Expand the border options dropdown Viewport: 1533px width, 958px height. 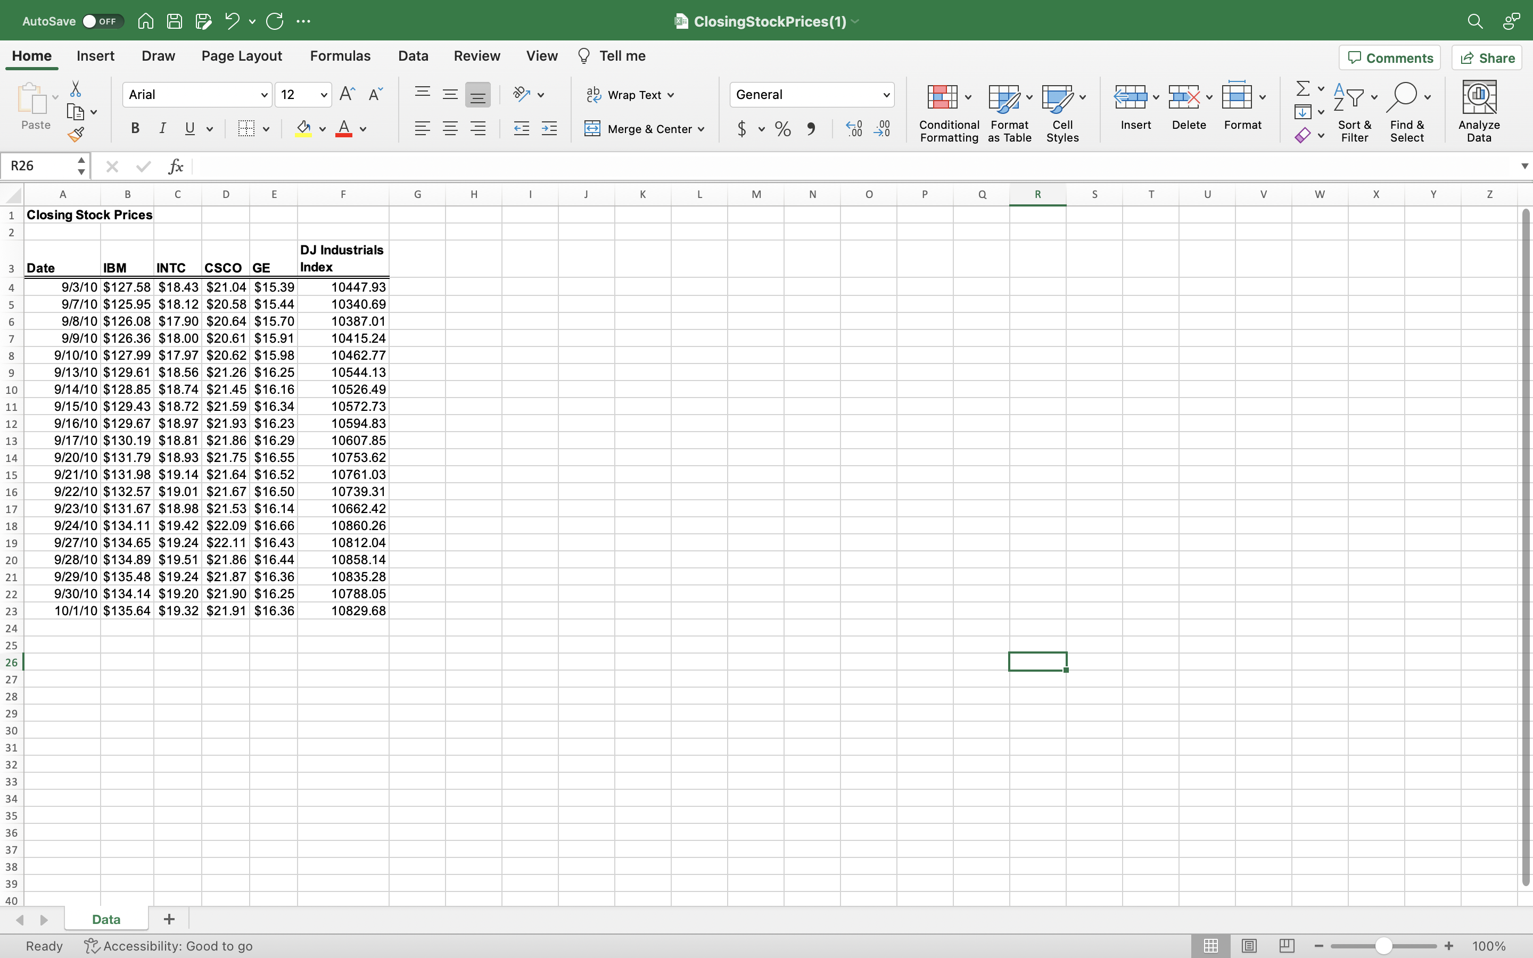tap(266, 128)
